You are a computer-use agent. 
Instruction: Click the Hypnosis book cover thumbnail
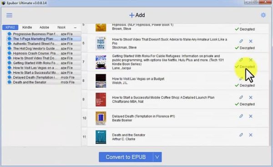tap(101, 27)
